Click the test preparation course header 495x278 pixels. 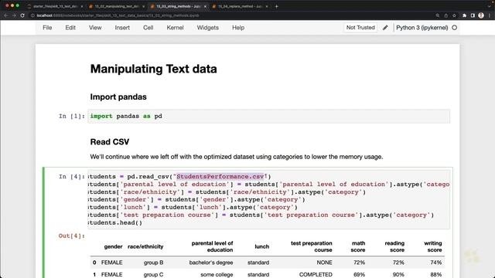click(311, 246)
